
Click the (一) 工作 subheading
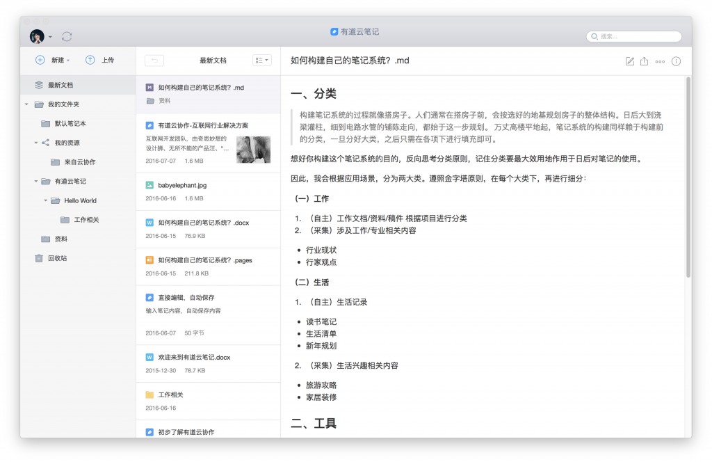pos(311,198)
